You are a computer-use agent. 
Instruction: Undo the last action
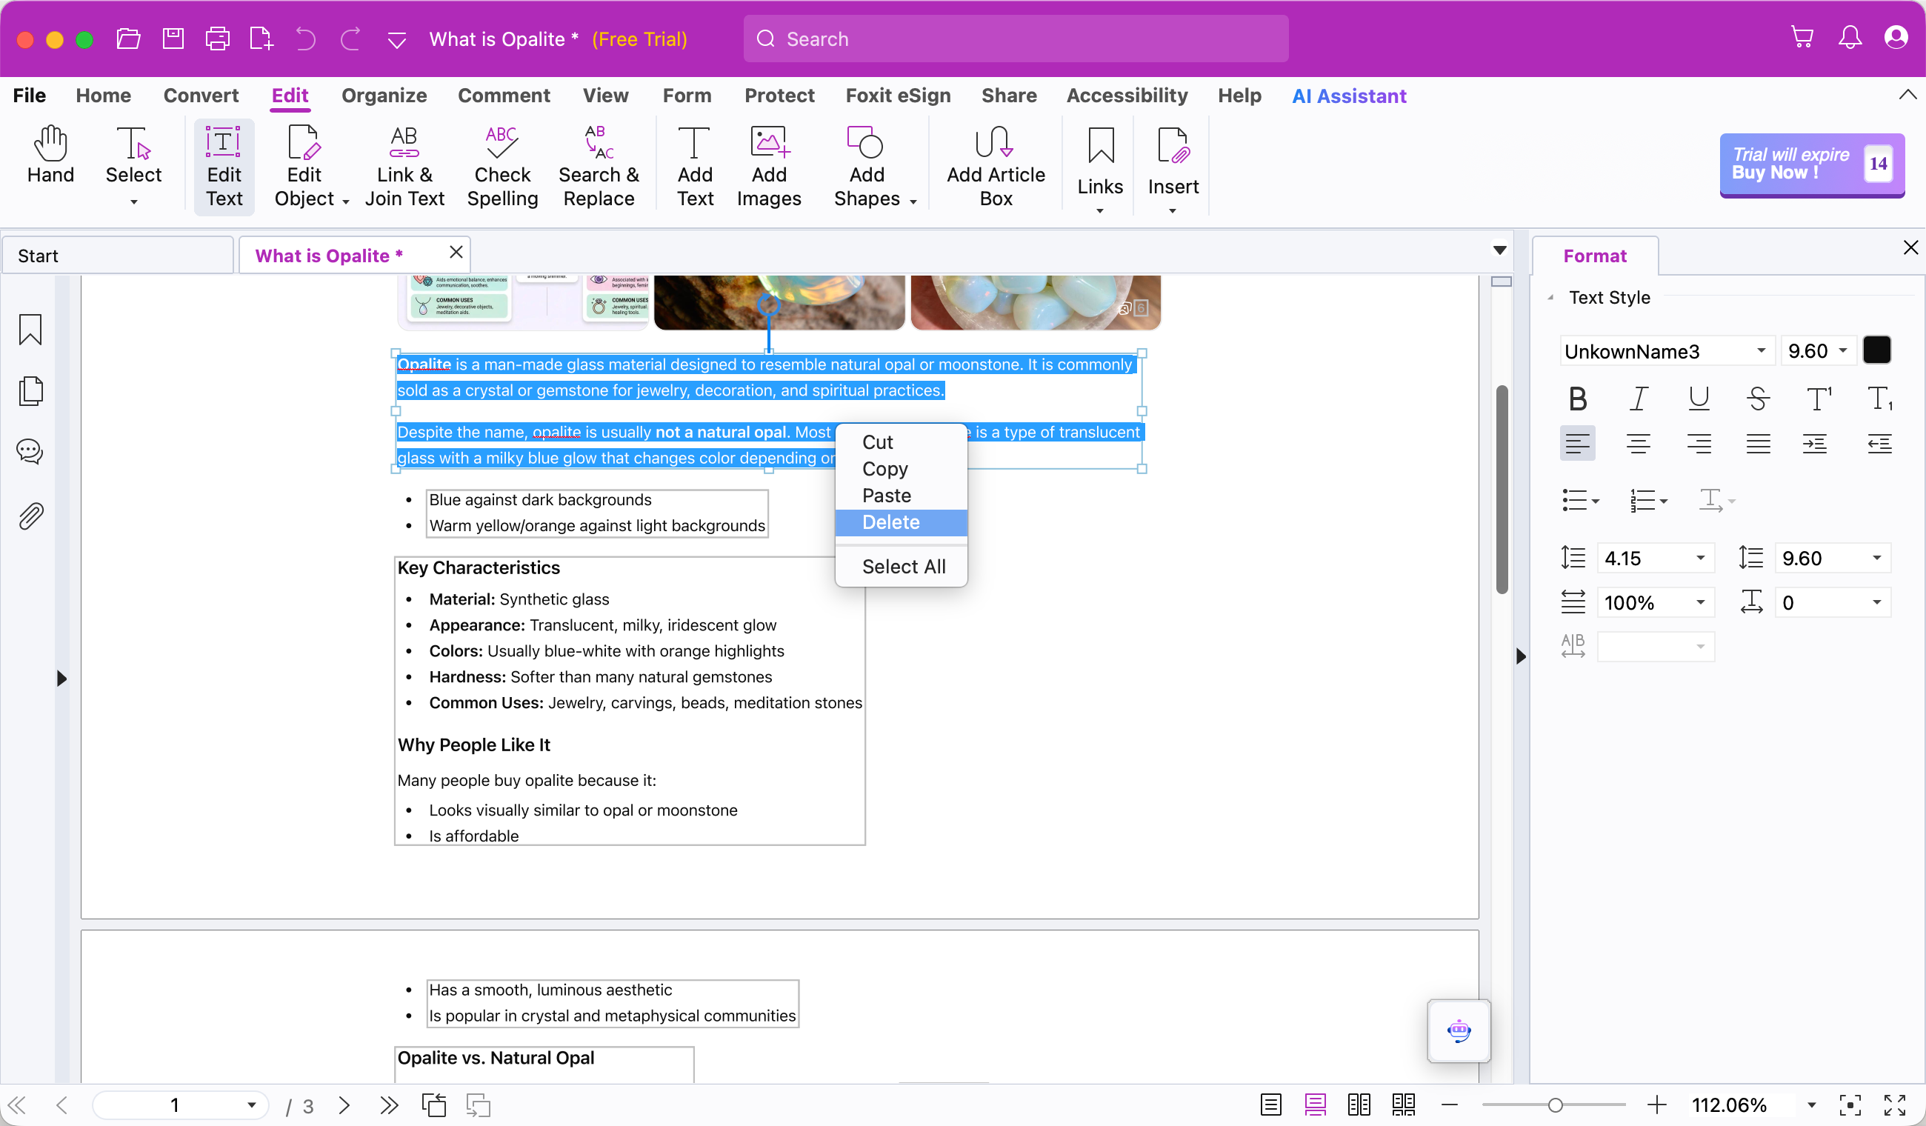coord(306,39)
